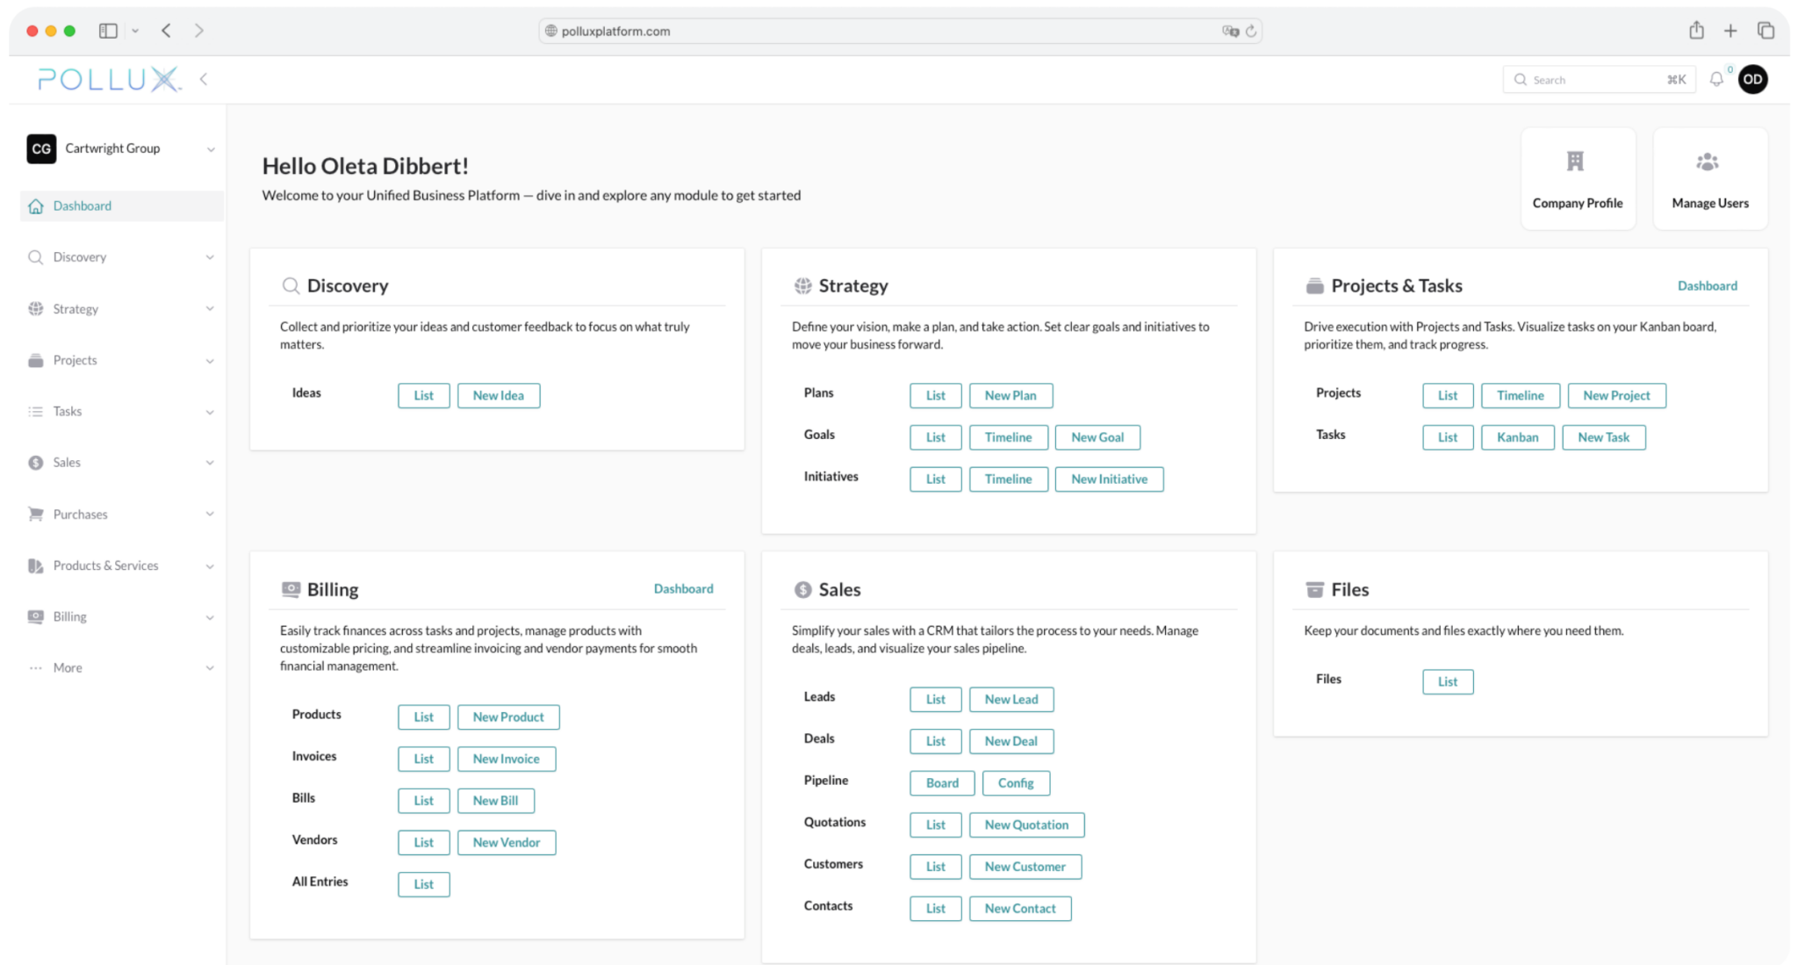Open the Billing card Dashboard link
1798x965 pixels.
[683, 588]
